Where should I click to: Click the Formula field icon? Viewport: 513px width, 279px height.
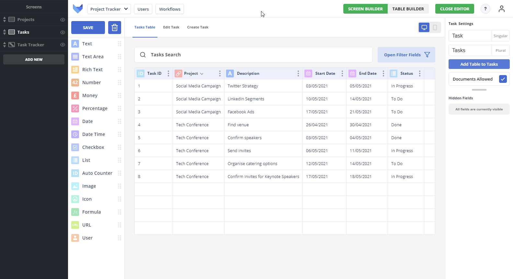coord(75,212)
